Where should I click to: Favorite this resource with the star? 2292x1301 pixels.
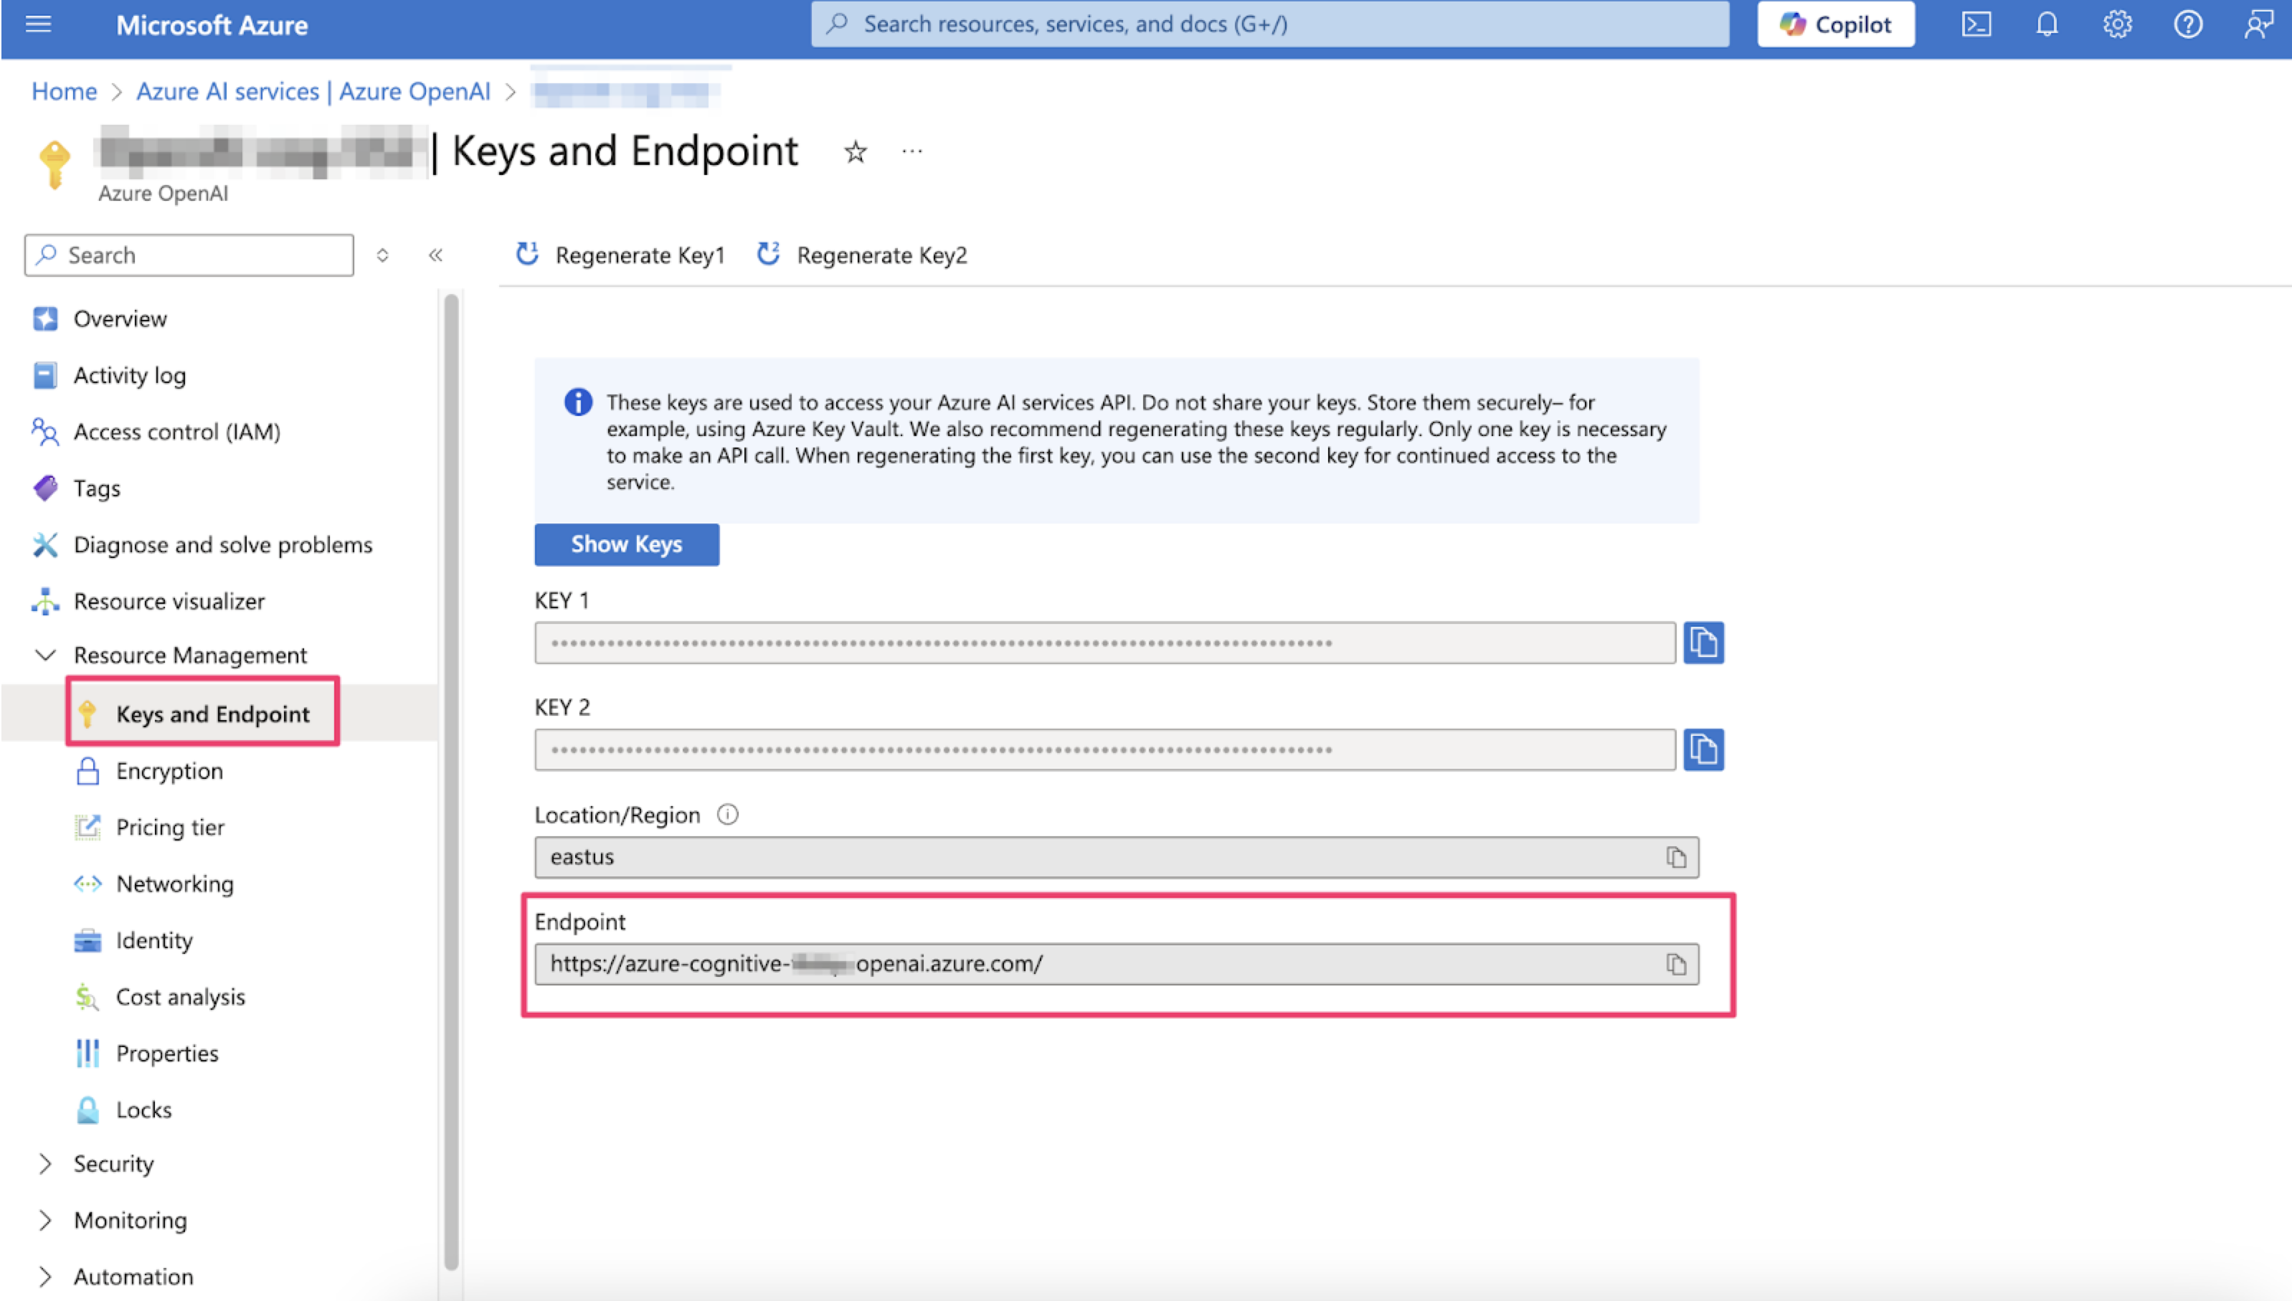(855, 152)
